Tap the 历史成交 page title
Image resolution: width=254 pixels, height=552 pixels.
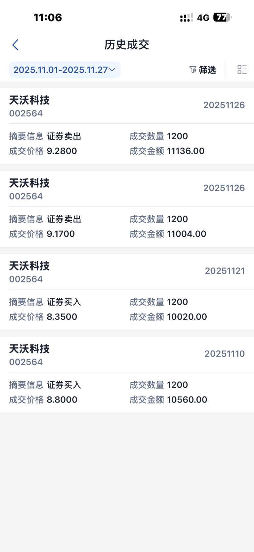(x=127, y=45)
